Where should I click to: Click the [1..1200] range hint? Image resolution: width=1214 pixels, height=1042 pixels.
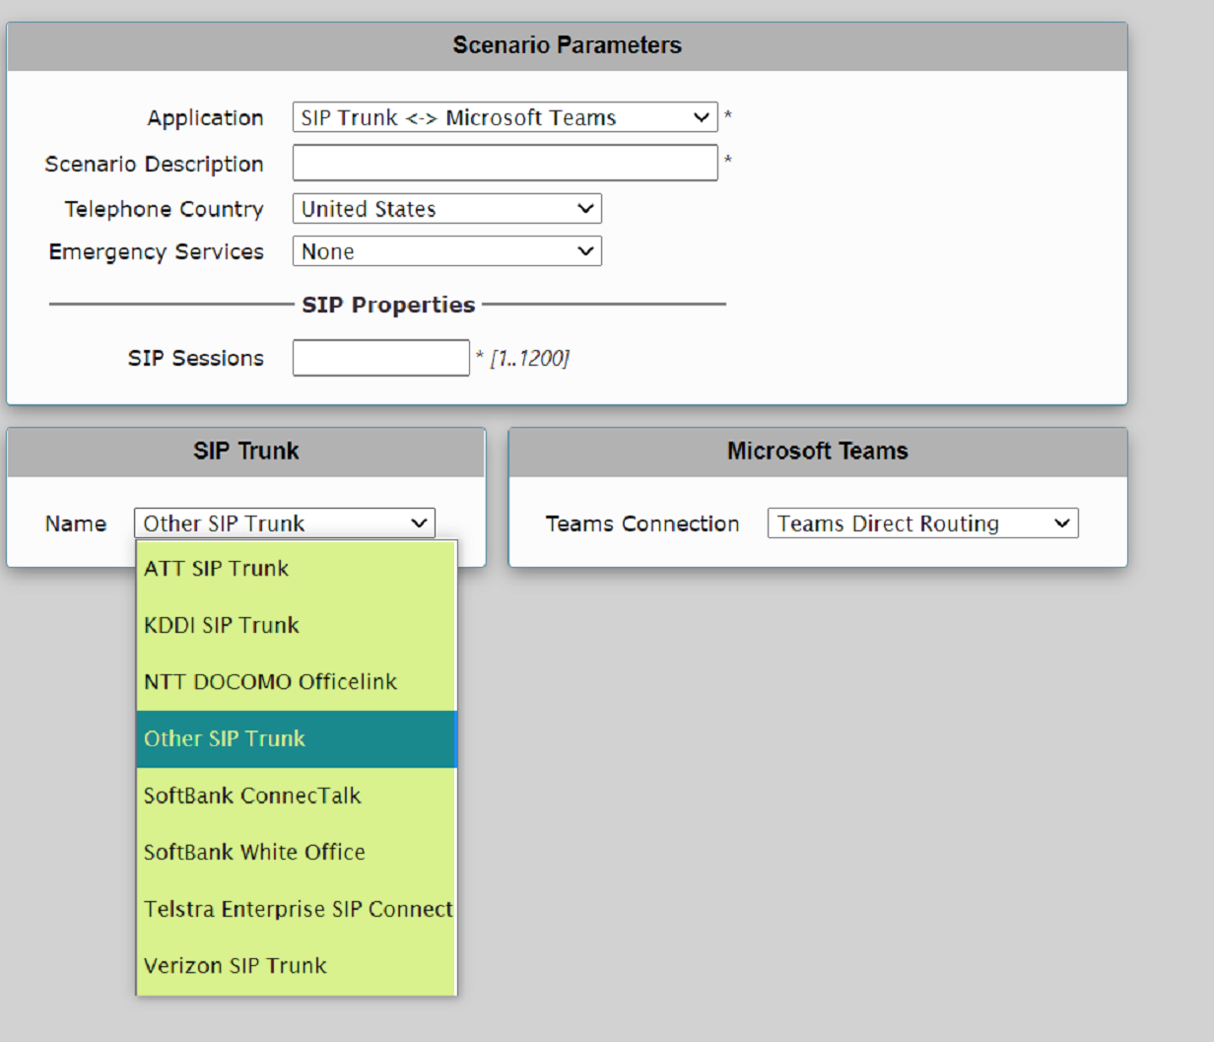[529, 359]
